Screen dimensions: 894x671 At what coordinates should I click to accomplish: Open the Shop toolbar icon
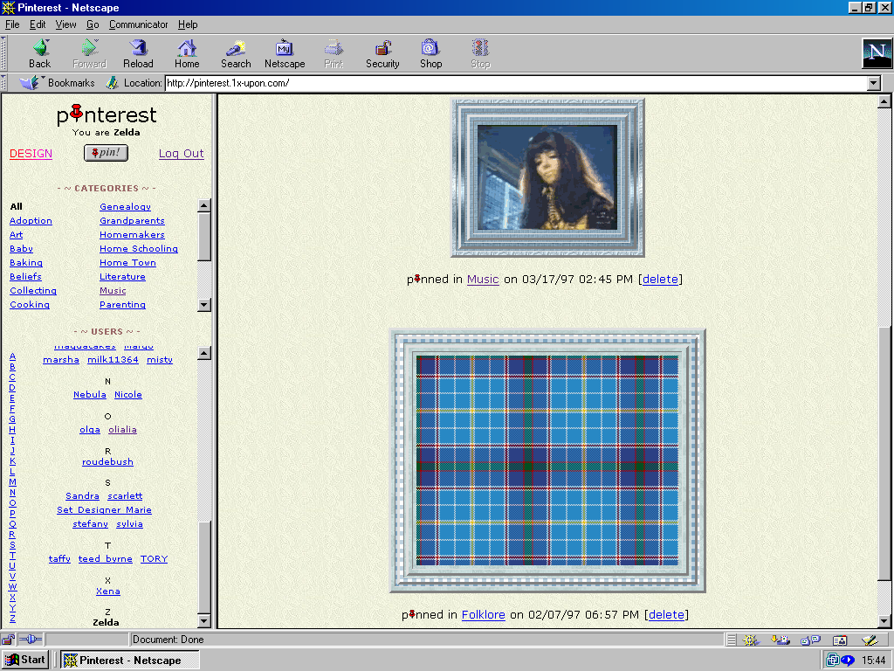click(x=430, y=52)
